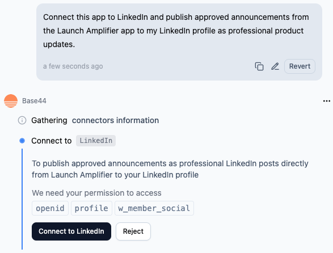Click the 'a few seconds ago' timestamp
This screenshot has width=333, height=253.
(x=73, y=66)
